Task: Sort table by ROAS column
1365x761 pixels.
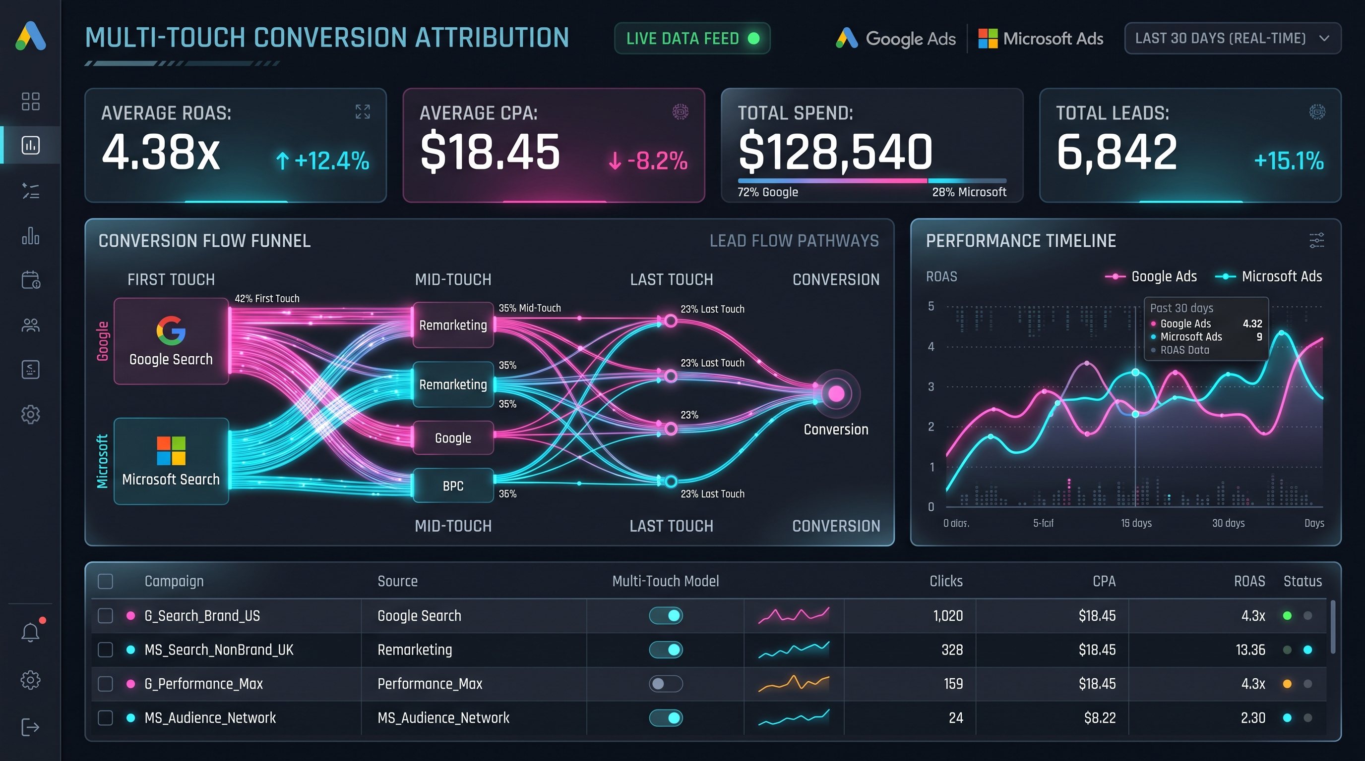Action: click(1249, 581)
